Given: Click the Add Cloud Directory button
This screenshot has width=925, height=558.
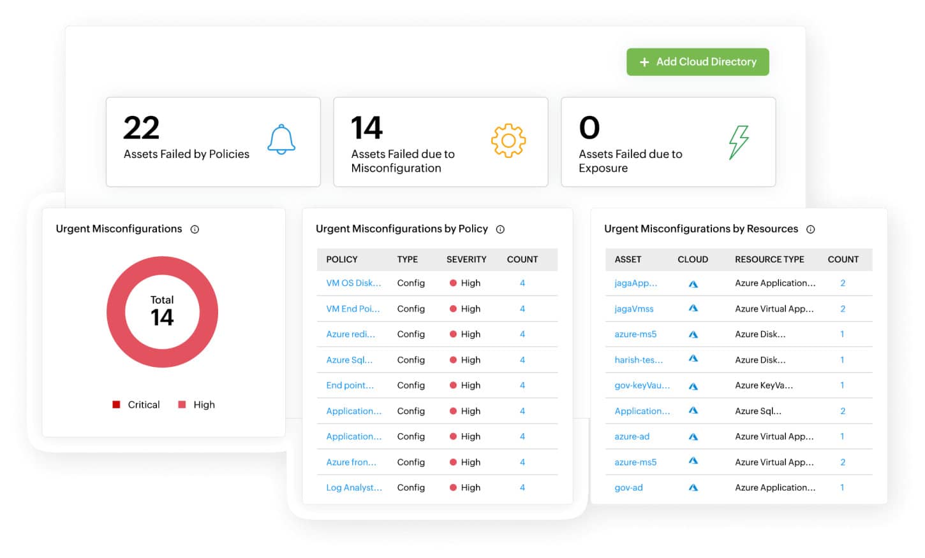Looking at the screenshot, I should (697, 62).
